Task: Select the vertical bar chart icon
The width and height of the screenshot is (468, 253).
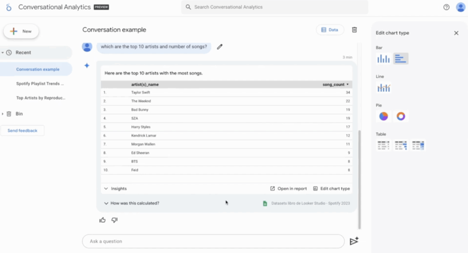Action: [383, 58]
